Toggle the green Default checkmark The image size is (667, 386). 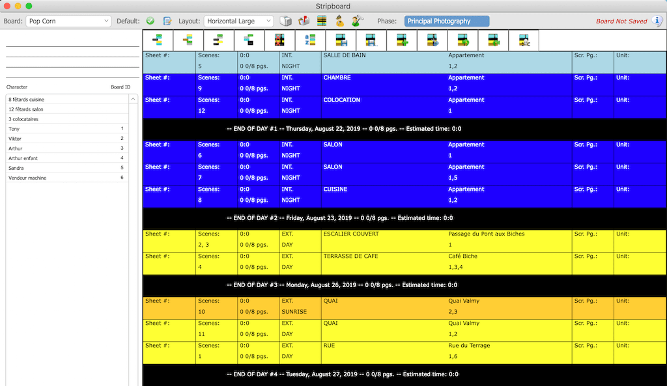point(150,21)
